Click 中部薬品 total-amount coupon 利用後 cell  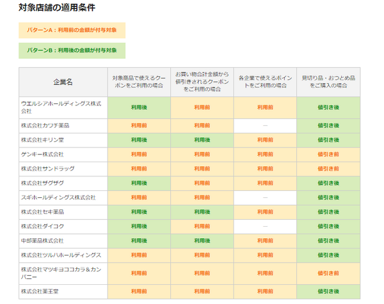point(202,241)
